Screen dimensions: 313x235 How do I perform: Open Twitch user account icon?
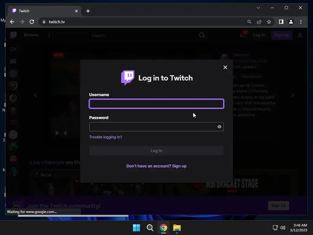click(300, 35)
